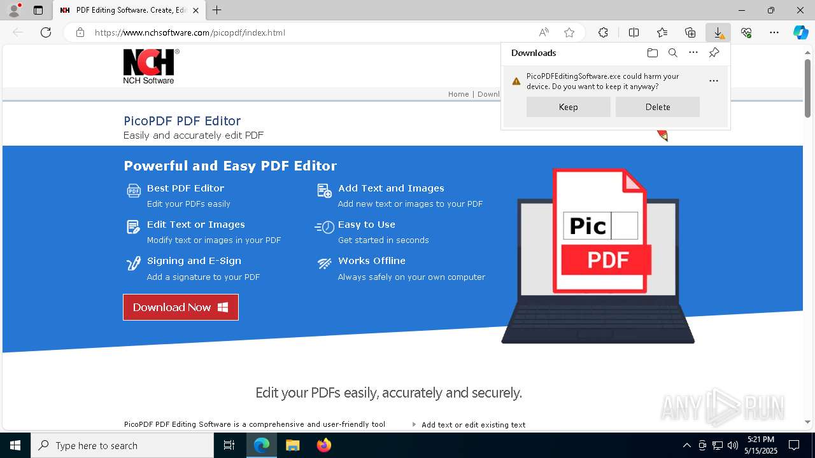Click the Signing and E-Sign heading

[x=194, y=261]
